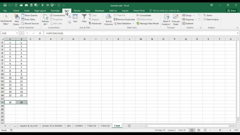Open Recent Sources

click(30, 23)
